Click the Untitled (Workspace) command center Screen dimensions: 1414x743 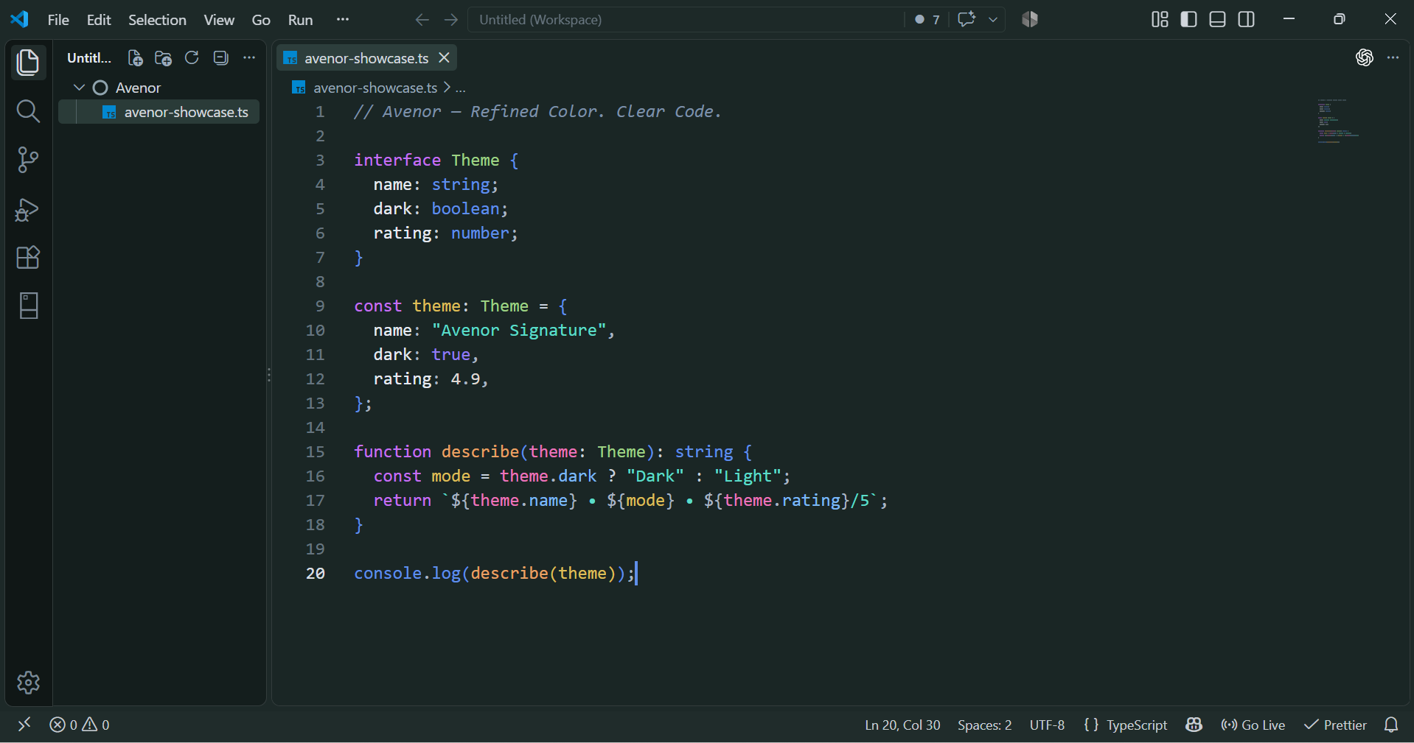click(x=686, y=20)
